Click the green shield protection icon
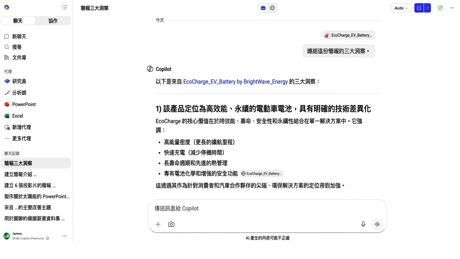The width and height of the screenshot is (460, 259). [x=440, y=8]
